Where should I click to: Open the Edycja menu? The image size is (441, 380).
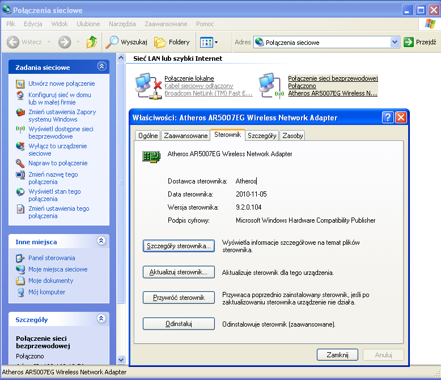pos(33,24)
